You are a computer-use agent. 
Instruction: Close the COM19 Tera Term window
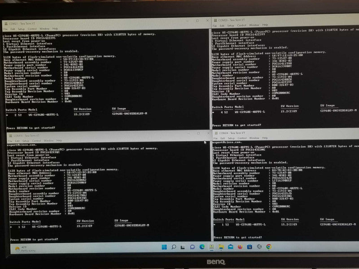pos(208,133)
